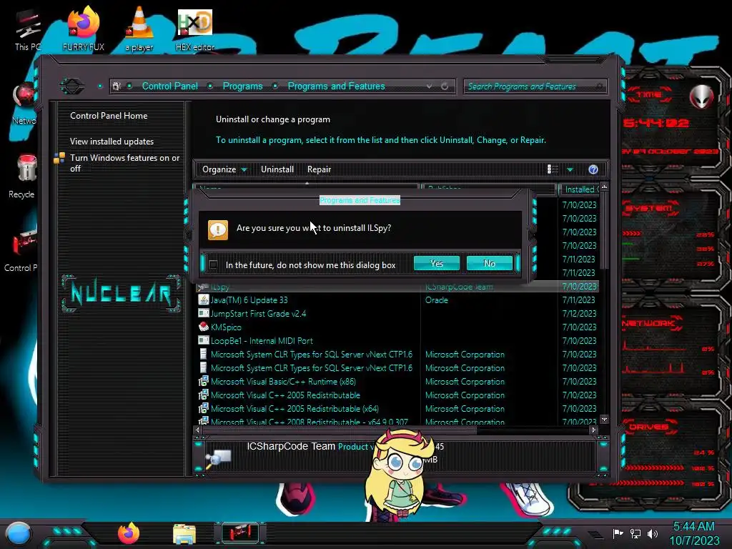Image resolution: width=732 pixels, height=549 pixels.
Task: Click the Windows features shield icon
Action: (x=59, y=158)
